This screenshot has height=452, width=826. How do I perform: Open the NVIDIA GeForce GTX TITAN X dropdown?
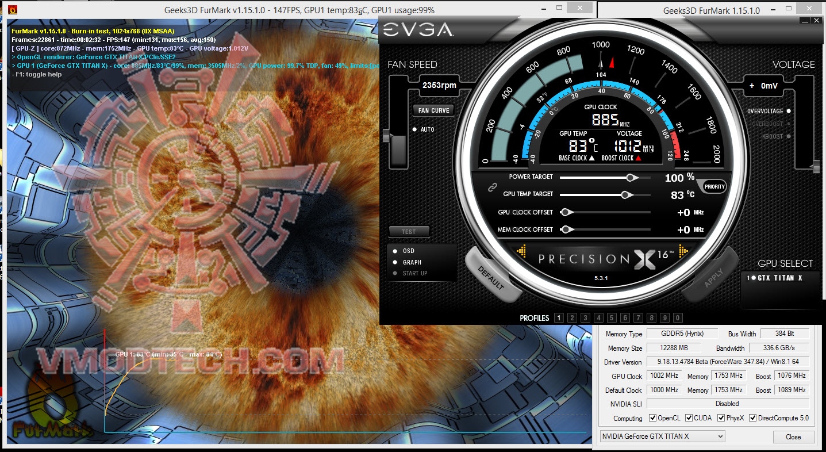pyautogui.click(x=662, y=436)
